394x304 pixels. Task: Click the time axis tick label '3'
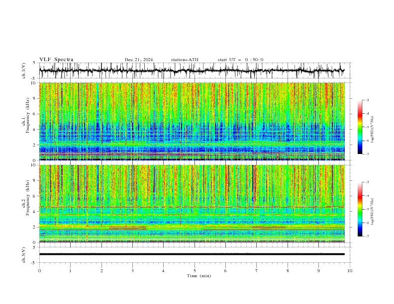coord(132,271)
